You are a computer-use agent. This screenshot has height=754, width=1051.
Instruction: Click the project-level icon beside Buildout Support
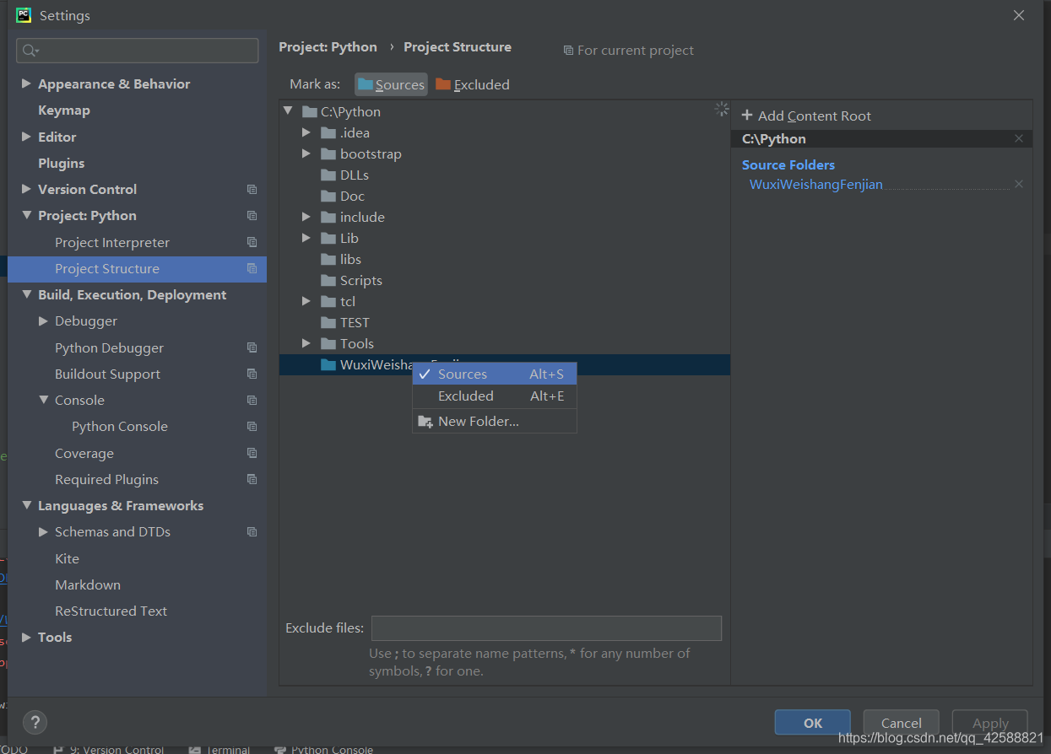tap(252, 374)
